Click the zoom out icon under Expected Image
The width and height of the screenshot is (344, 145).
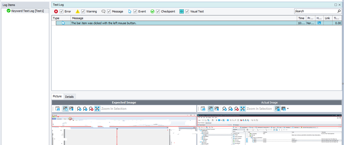85,109
